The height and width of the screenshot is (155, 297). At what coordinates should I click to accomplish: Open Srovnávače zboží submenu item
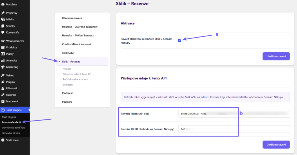11,122
